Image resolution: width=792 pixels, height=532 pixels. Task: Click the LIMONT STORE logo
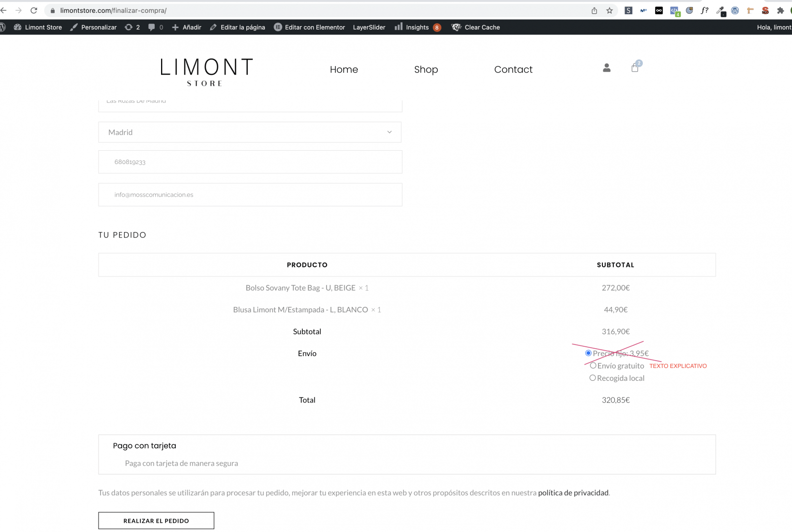206,72
